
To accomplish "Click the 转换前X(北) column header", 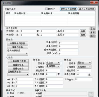I will (x=54, y=13).
